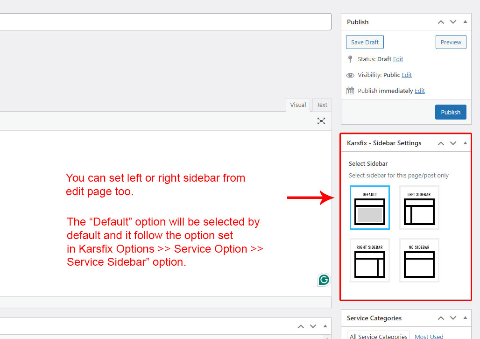Select the Left Sidebar layout option

coord(419,207)
